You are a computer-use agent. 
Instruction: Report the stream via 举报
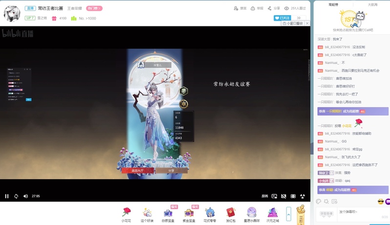pyautogui.click(x=257, y=8)
